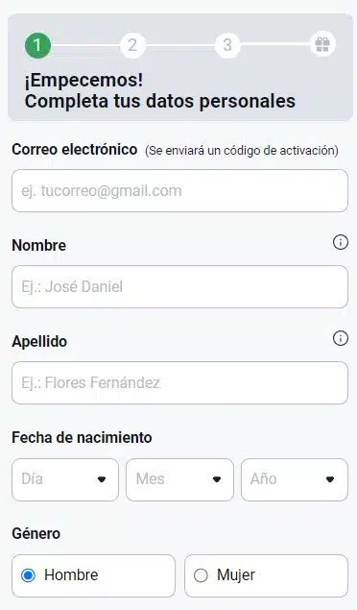Click the step 3 circle
Image resolution: width=357 pixels, height=610 pixels.
227,45
